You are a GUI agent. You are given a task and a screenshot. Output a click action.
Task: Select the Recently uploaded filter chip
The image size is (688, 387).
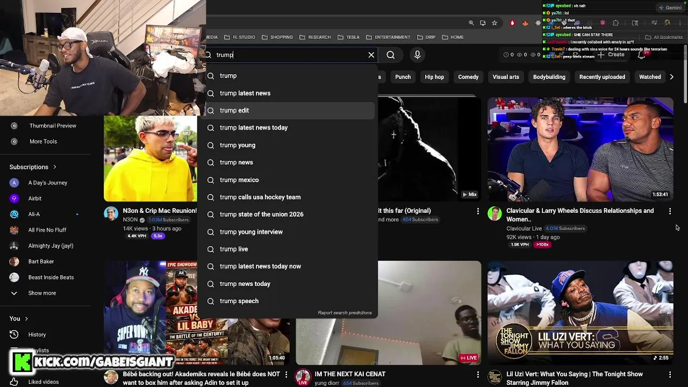point(602,77)
